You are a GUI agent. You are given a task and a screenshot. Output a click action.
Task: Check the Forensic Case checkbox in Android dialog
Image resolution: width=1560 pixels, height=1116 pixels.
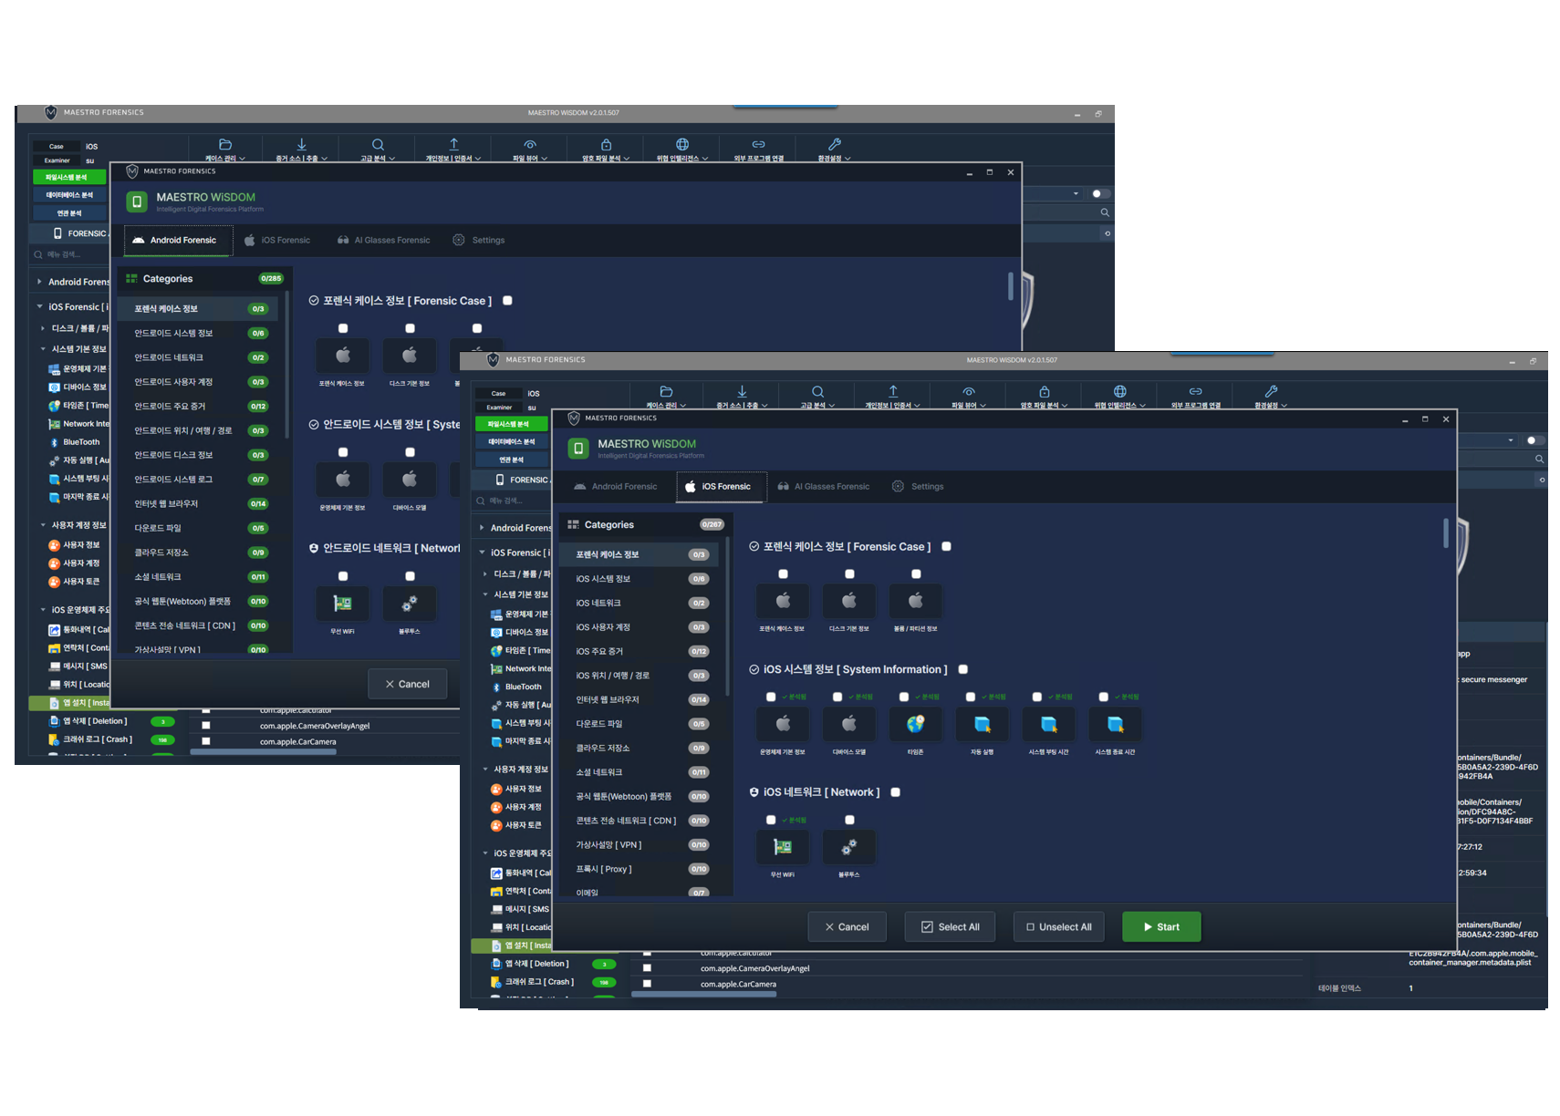coord(507,301)
